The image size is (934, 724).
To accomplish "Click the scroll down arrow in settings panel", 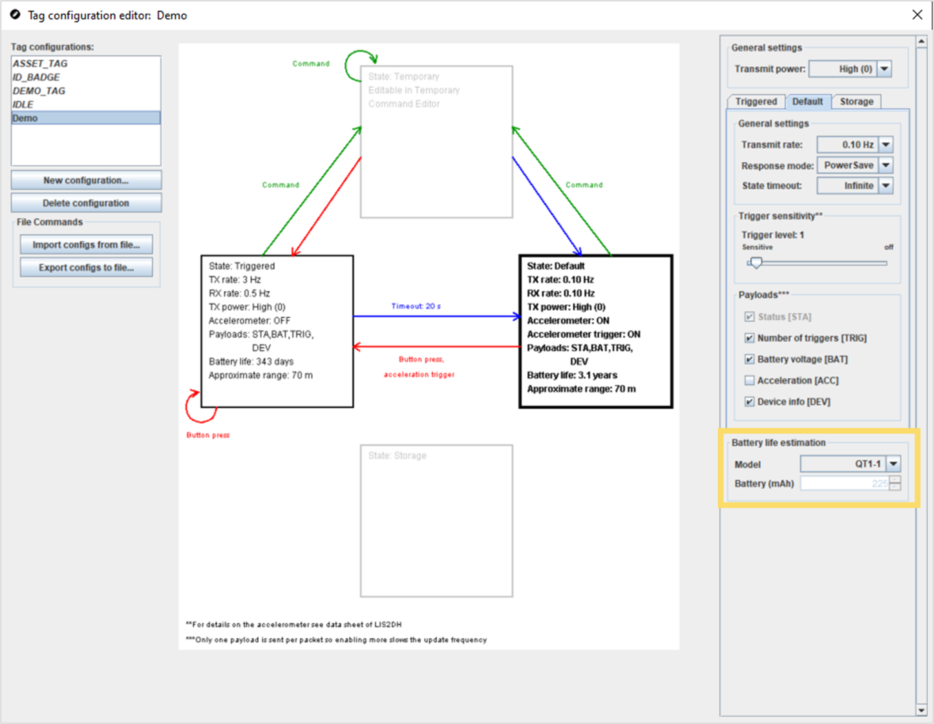I will 921,710.
